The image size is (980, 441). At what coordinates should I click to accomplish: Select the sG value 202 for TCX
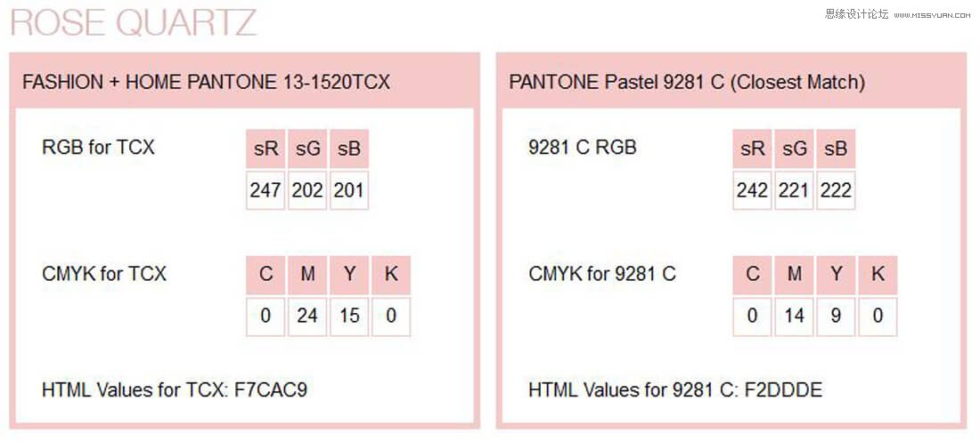click(307, 190)
